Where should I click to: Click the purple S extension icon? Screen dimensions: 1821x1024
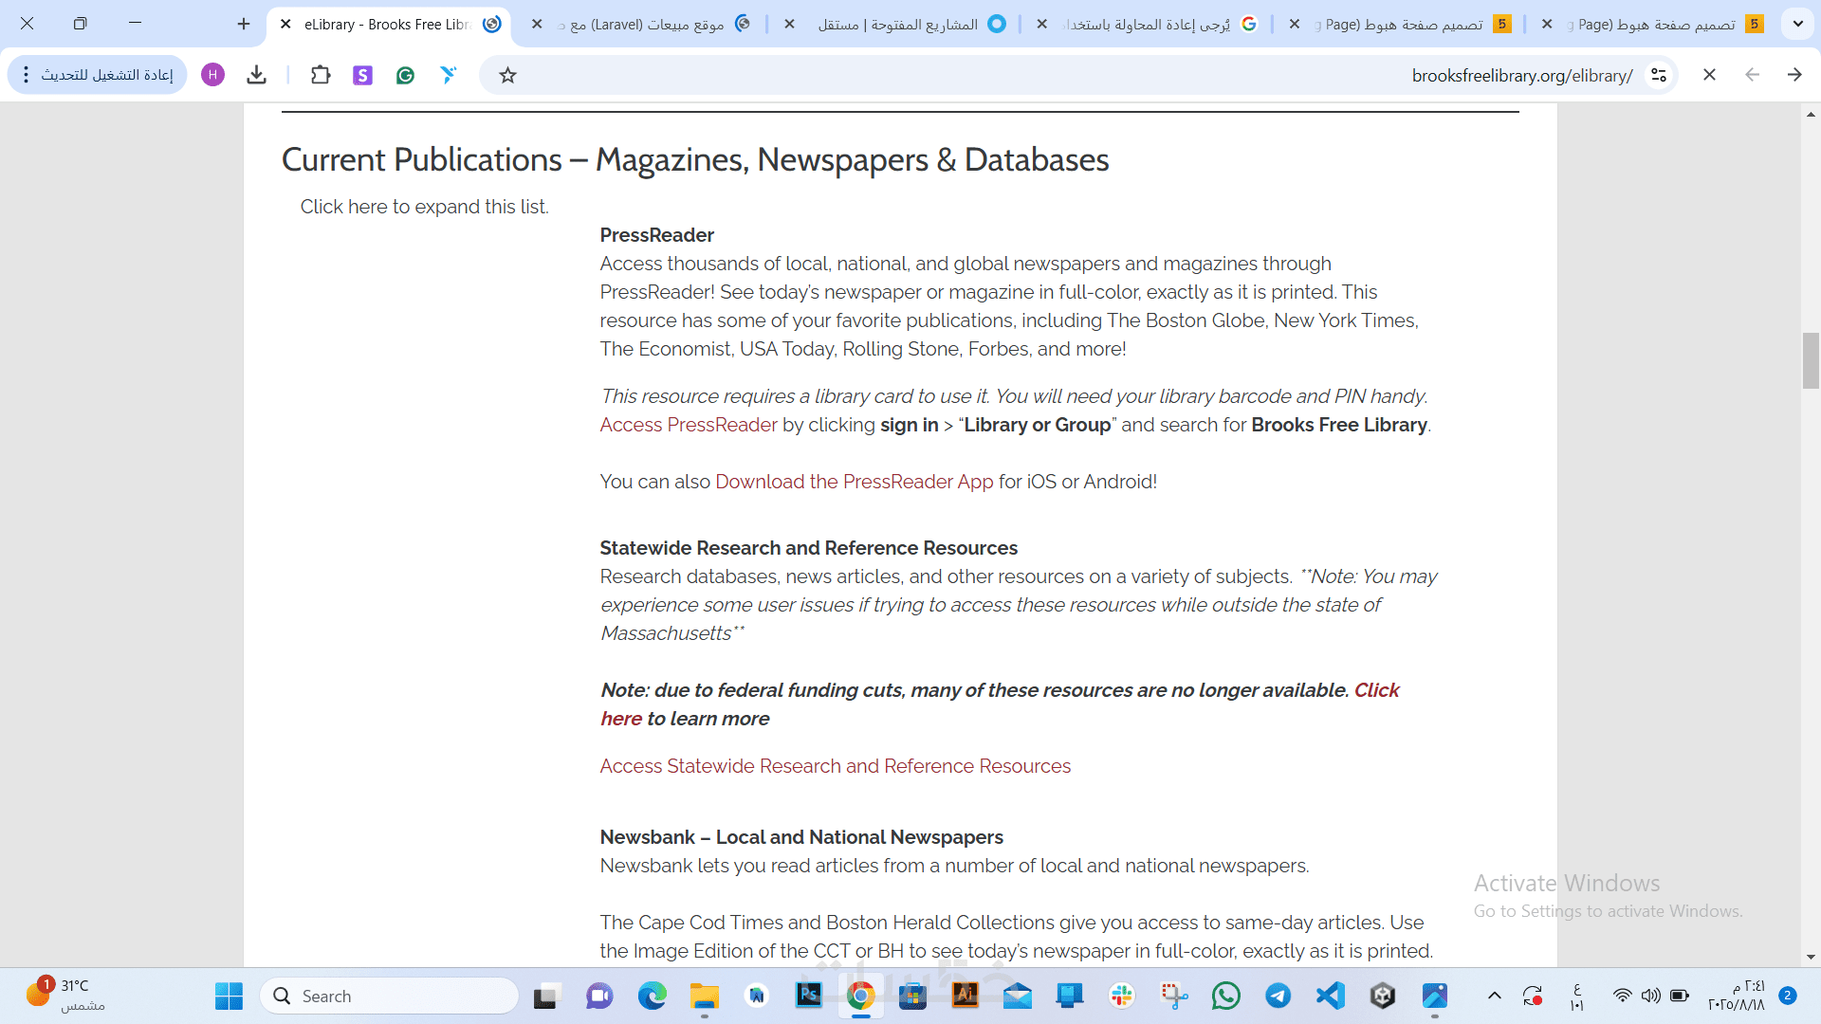pyautogui.click(x=362, y=75)
